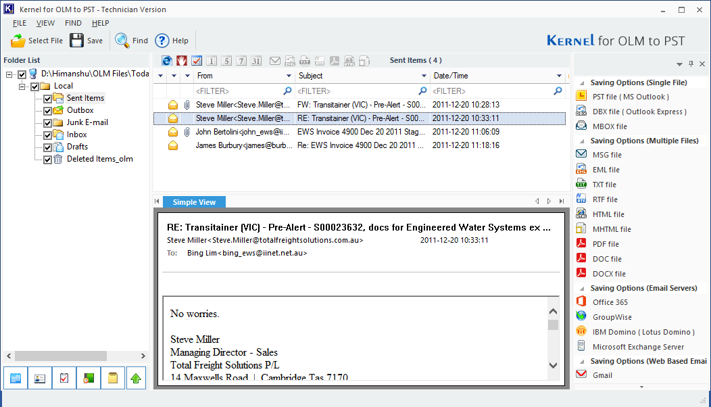Click the EML save icon in mail toolbar
Screen dimensions: 711x407
click(x=290, y=61)
